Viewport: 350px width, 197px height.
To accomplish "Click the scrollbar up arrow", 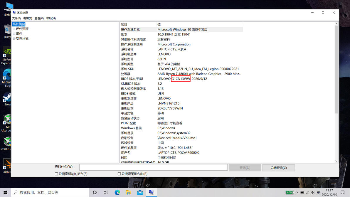I will 336,24.
